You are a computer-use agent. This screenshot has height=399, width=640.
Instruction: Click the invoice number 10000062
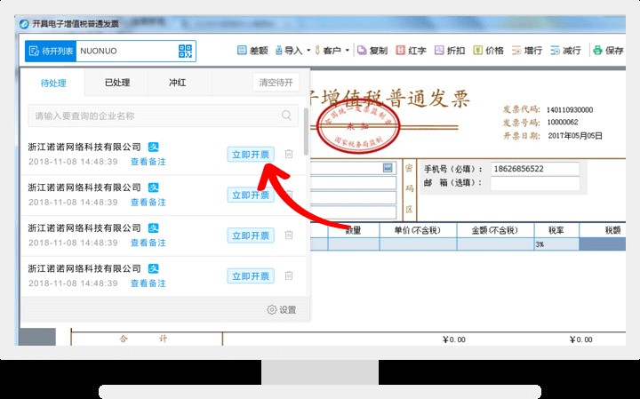pos(563,122)
